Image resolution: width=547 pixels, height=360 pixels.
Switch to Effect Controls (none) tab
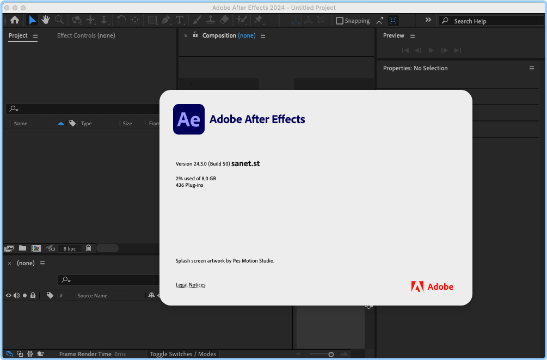point(86,35)
